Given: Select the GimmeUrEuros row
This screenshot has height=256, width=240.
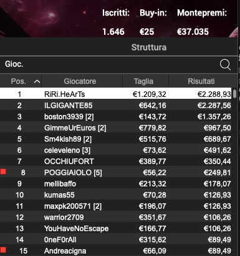Looking at the screenshot, I should tap(116, 128).
